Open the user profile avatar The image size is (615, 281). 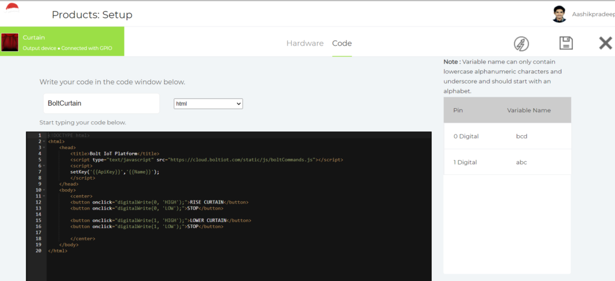[x=559, y=14]
